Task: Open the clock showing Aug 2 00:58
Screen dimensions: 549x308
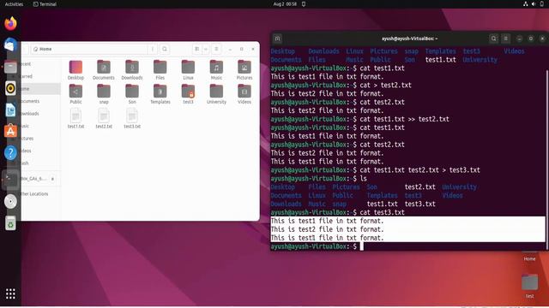Action: point(285,4)
